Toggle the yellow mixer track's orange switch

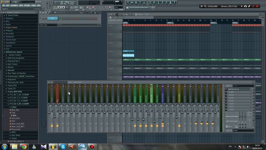(179, 126)
